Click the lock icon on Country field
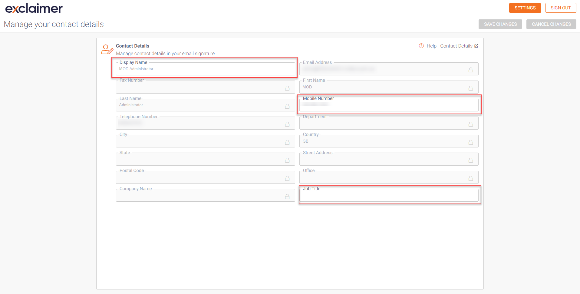Screen dimensions: 580x294 [x=471, y=142]
